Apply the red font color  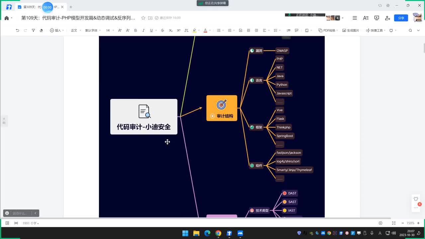click(205, 31)
